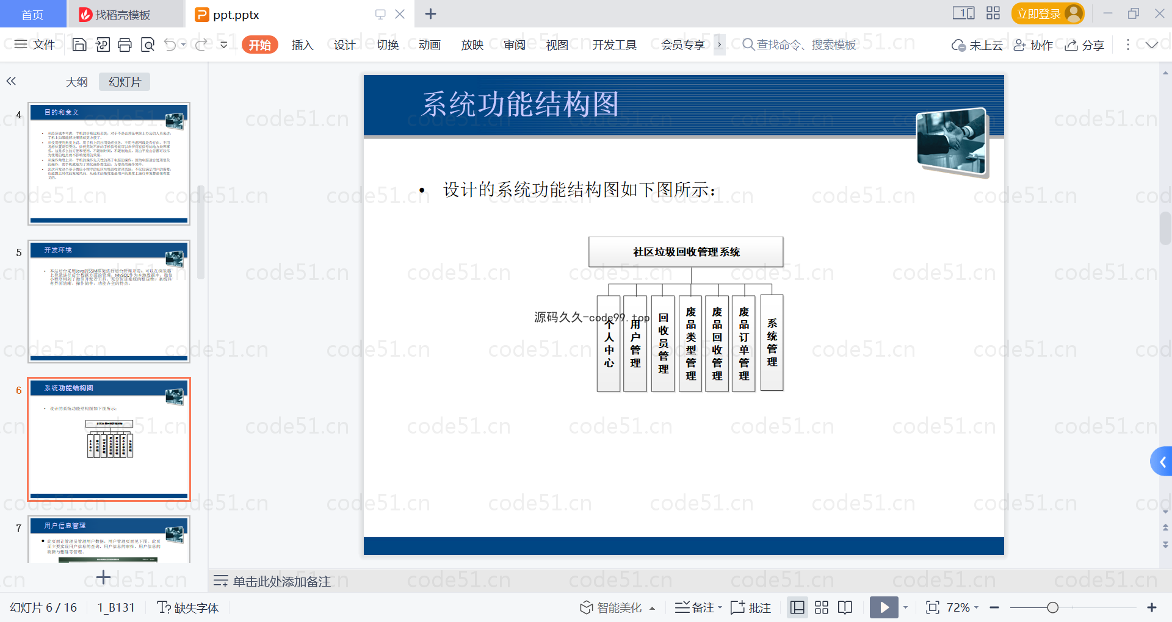Switch to reading view icon

pyautogui.click(x=845, y=607)
